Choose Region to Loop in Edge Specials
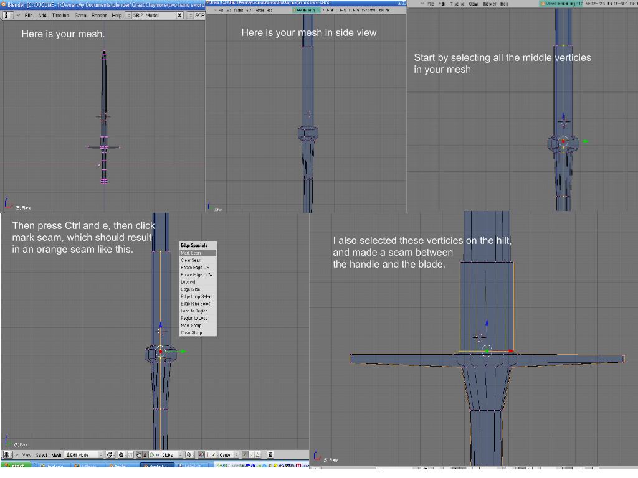The image size is (638, 478). point(198,318)
